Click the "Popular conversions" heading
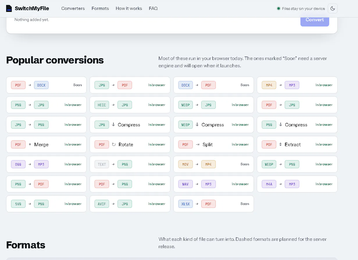Viewport: 358px width, 260px height. [x=55, y=60]
